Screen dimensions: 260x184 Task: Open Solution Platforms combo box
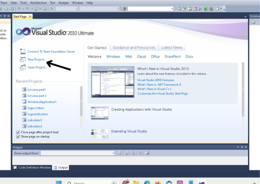99,9
